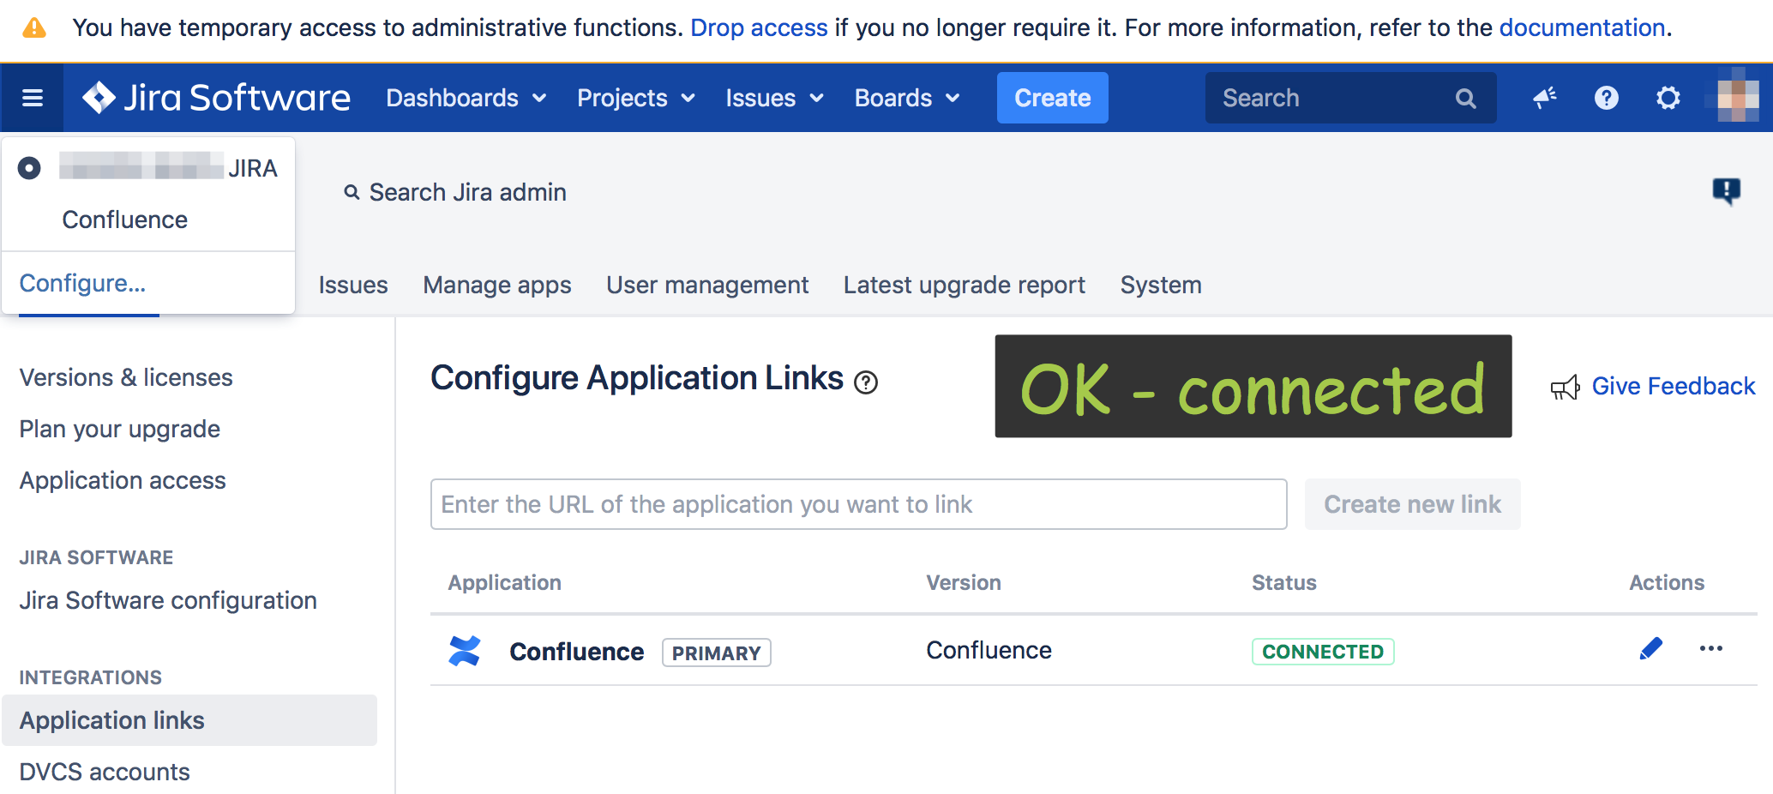Image resolution: width=1773 pixels, height=794 pixels.
Task: Open the User management tab
Action: tap(707, 285)
